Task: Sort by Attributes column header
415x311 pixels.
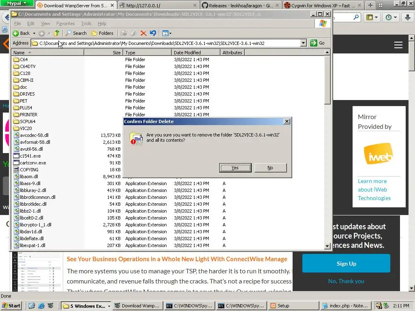Action: click(x=232, y=53)
